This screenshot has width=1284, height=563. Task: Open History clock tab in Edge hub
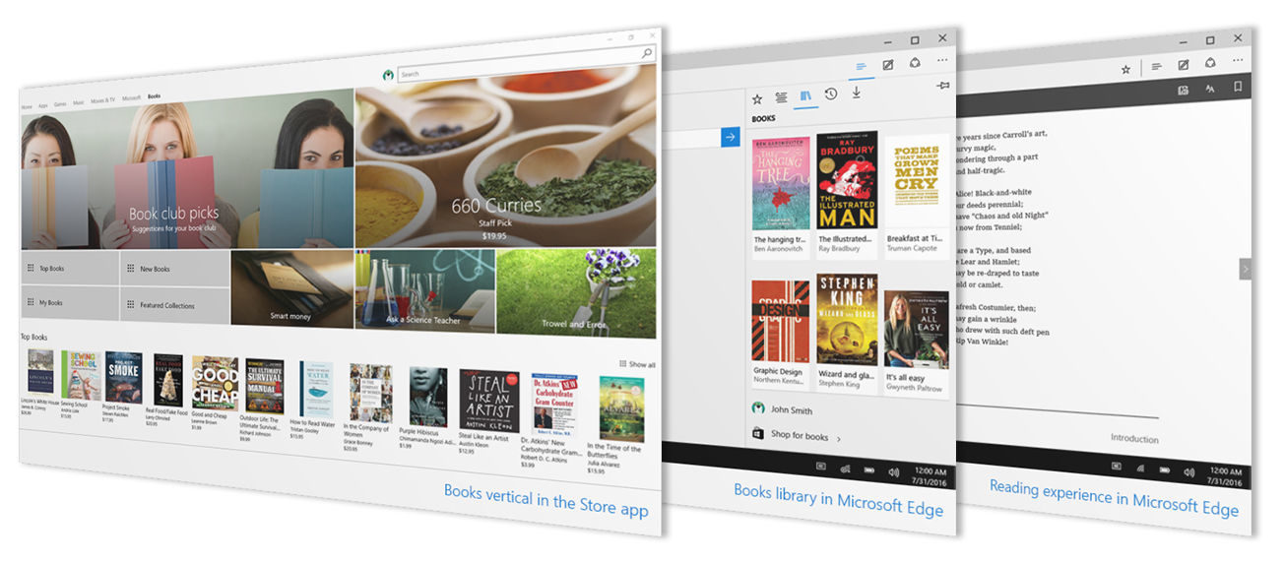point(831,94)
